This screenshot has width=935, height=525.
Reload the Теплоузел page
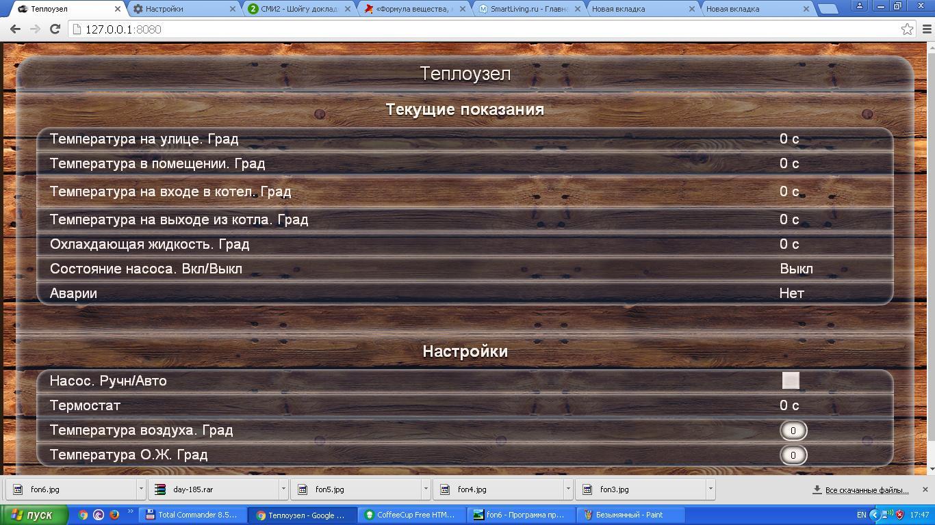click(55, 29)
